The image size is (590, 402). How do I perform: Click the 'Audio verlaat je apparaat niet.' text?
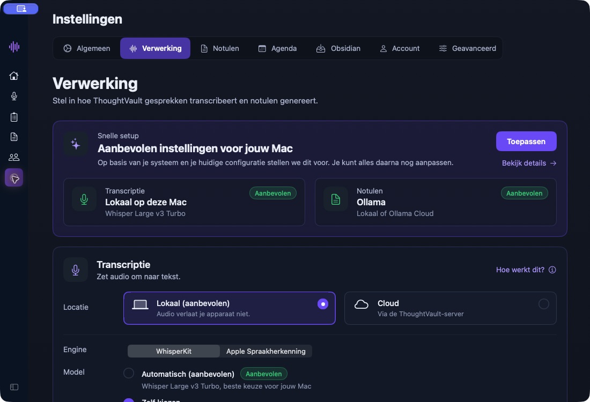[x=203, y=314]
